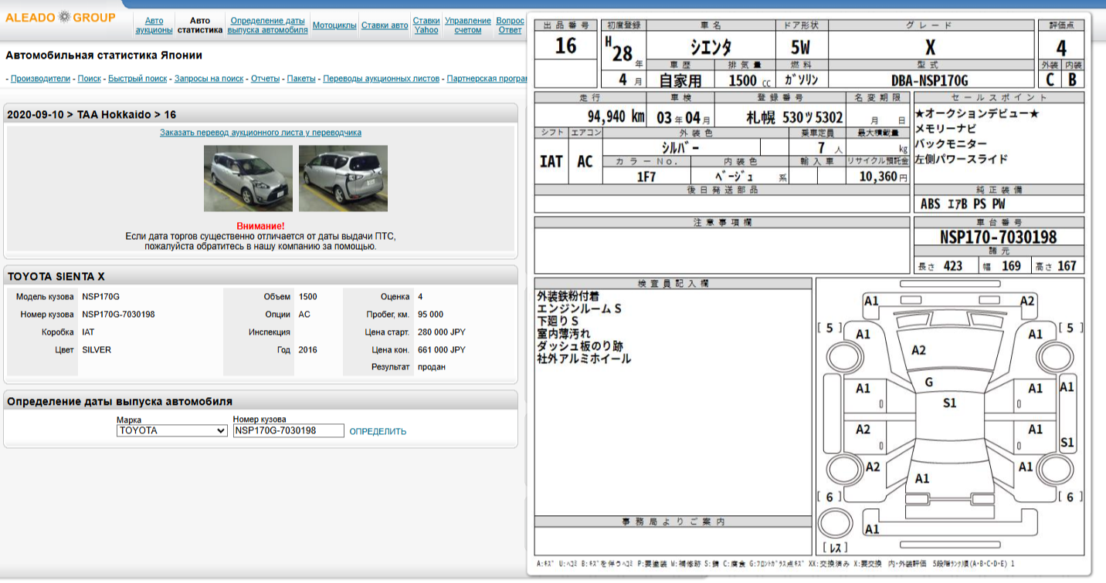Click the 94,940 km mileage on auction sheet

pos(616,117)
